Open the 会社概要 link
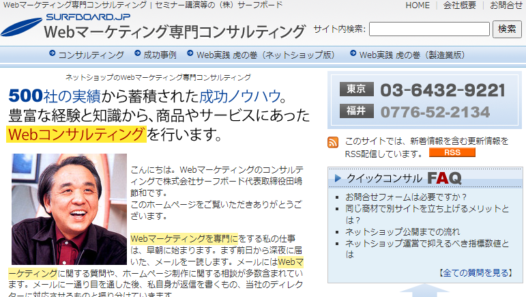 (460, 5)
